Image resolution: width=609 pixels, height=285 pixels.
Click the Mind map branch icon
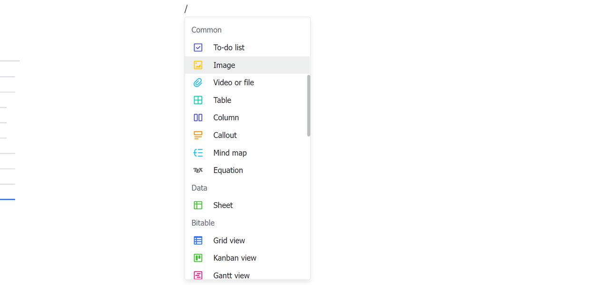198,153
